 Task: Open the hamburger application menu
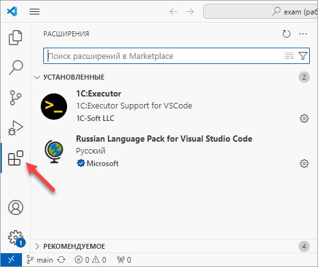[34, 11]
